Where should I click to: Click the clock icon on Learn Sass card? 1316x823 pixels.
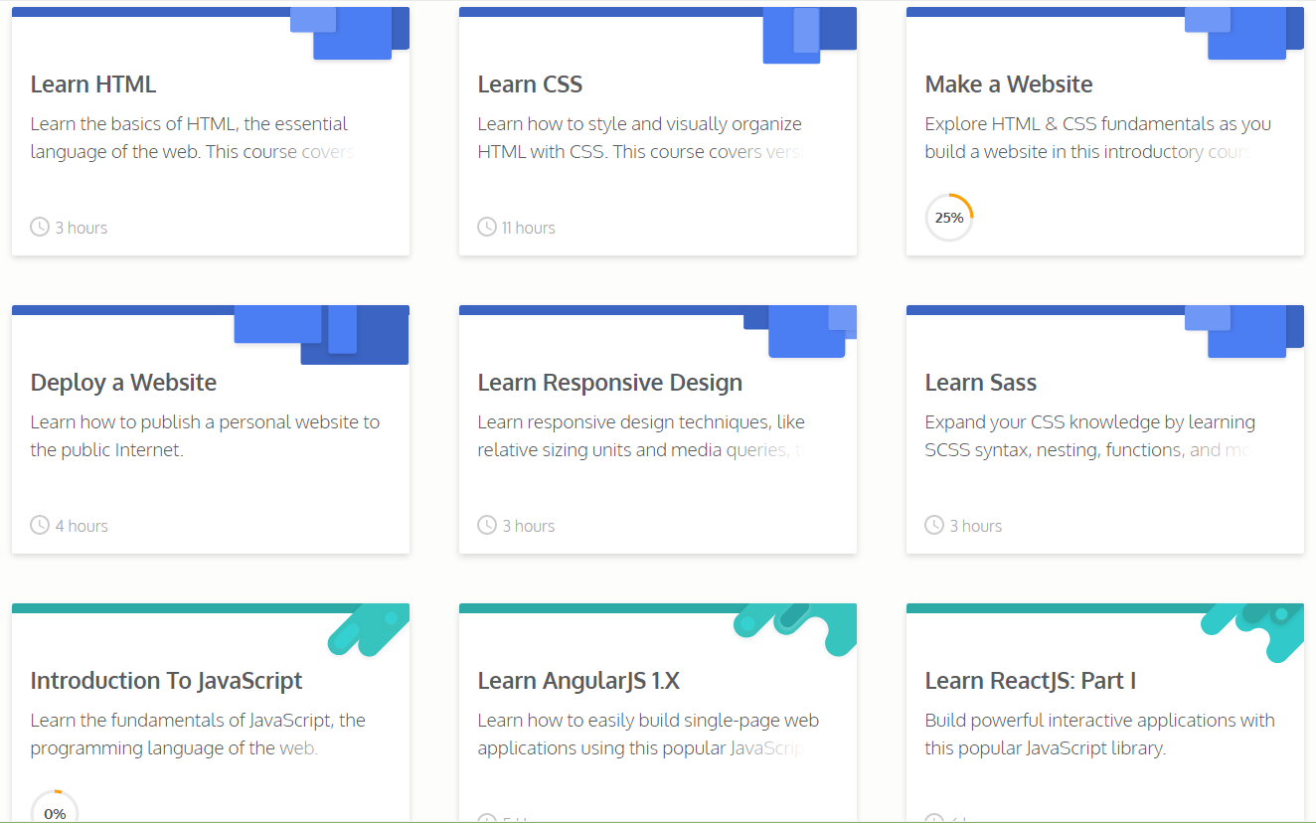(x=934, y=525)
